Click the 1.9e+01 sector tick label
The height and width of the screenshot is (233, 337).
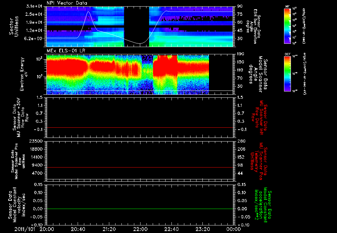coord(34,22)
